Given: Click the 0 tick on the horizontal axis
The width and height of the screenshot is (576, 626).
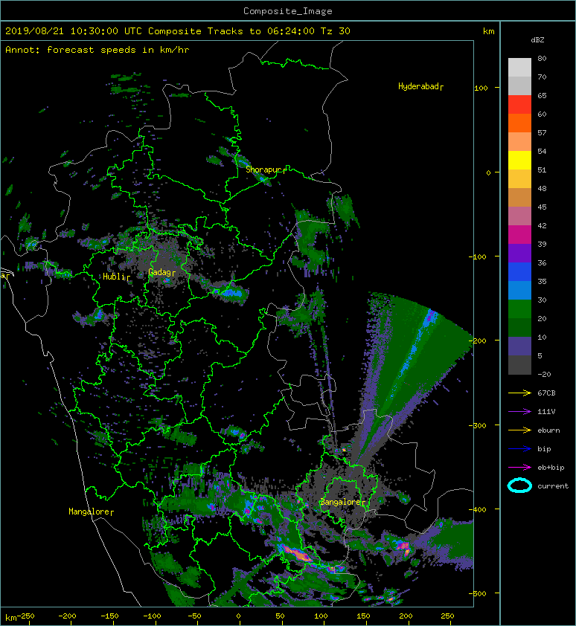Looking at the screenshot, I should [239, 616].
